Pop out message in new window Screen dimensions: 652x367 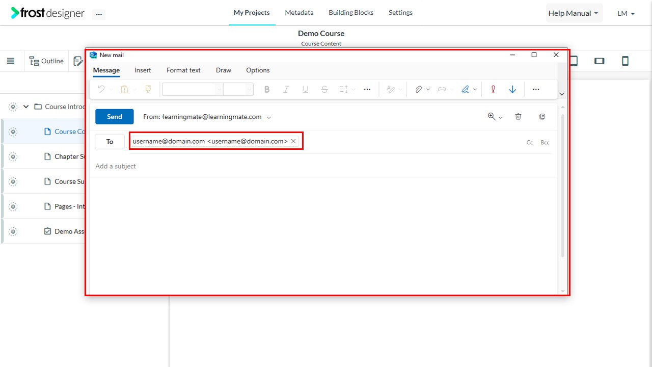(x=542, y=117)
